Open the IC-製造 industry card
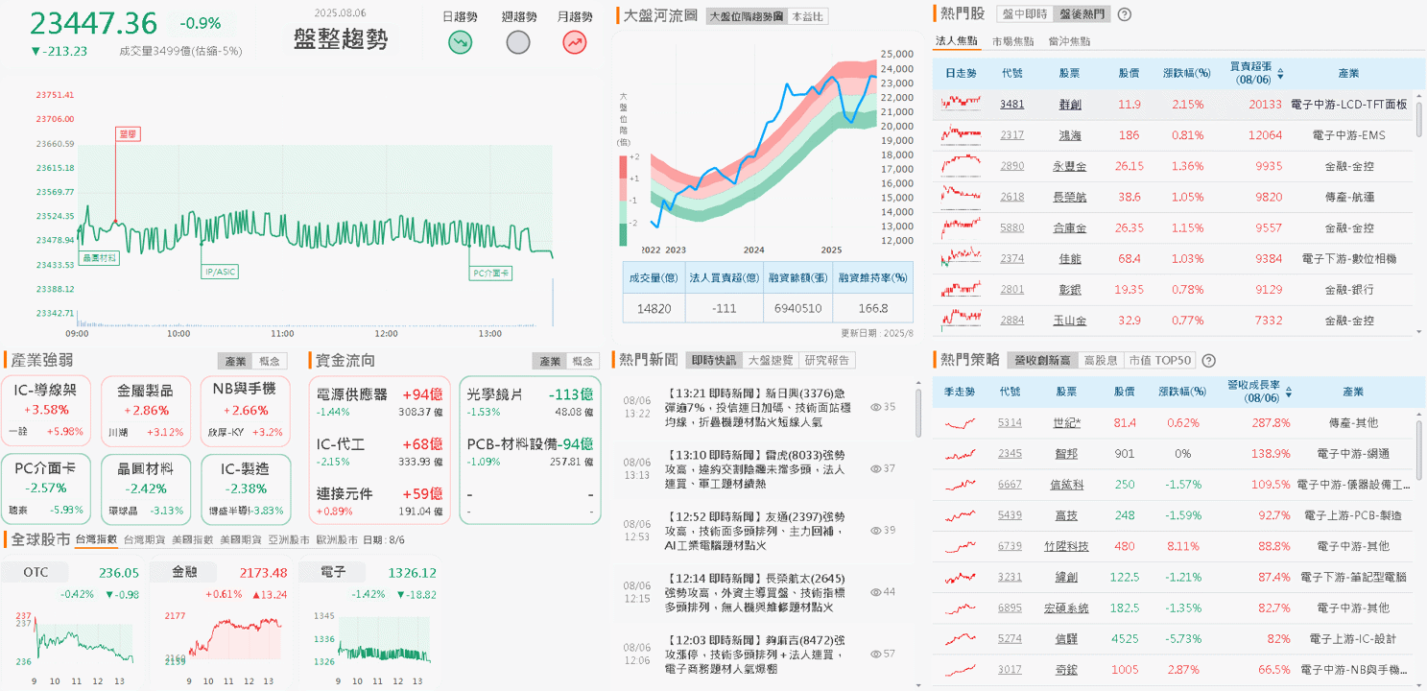The width and height of the screenshot is (1427, 691). pyautogui.click(x=245, y=488)
